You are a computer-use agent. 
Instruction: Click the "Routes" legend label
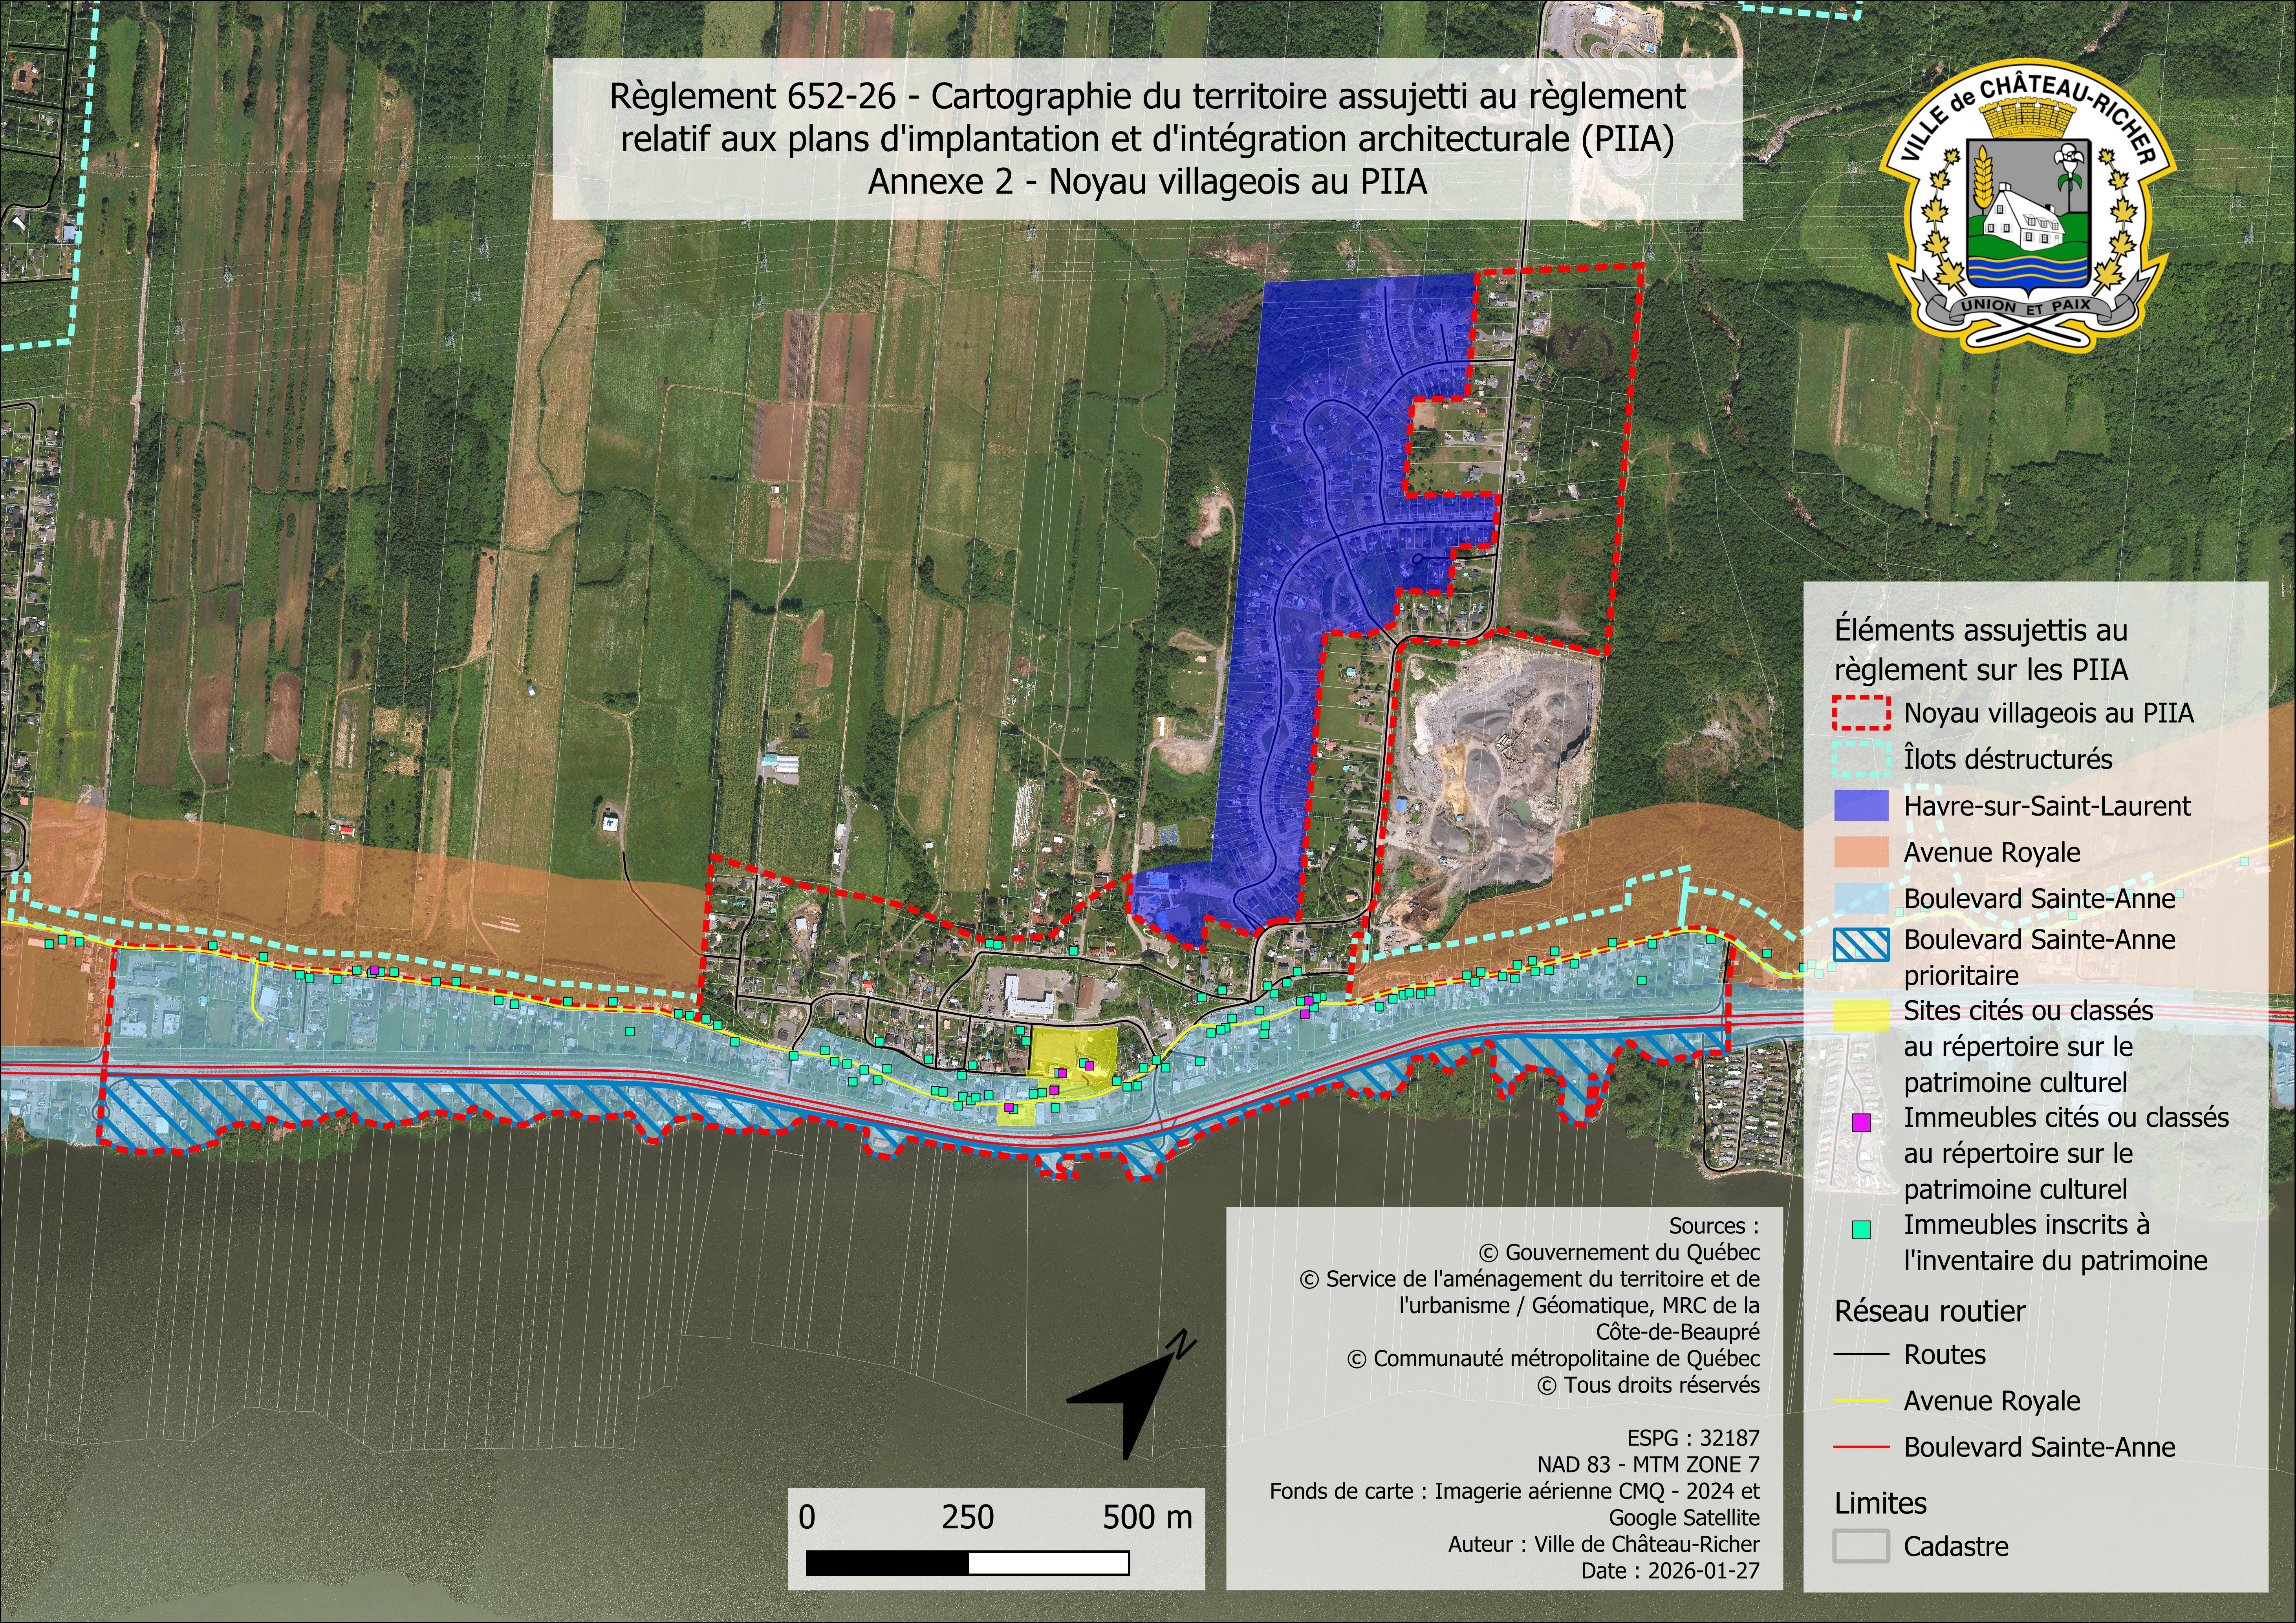[x=1945, y=1355]
